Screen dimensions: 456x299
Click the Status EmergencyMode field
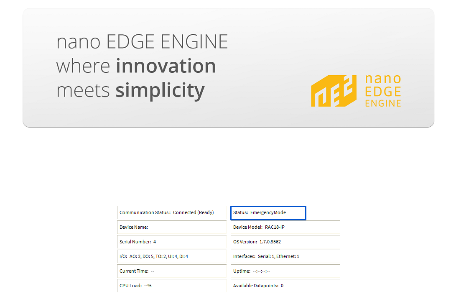point(268,213)
